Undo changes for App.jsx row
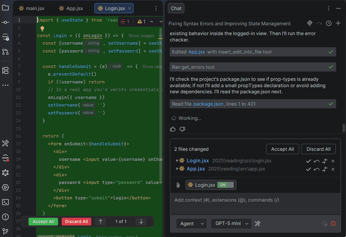The image size is (346, 237). click(x=317, y=169)
